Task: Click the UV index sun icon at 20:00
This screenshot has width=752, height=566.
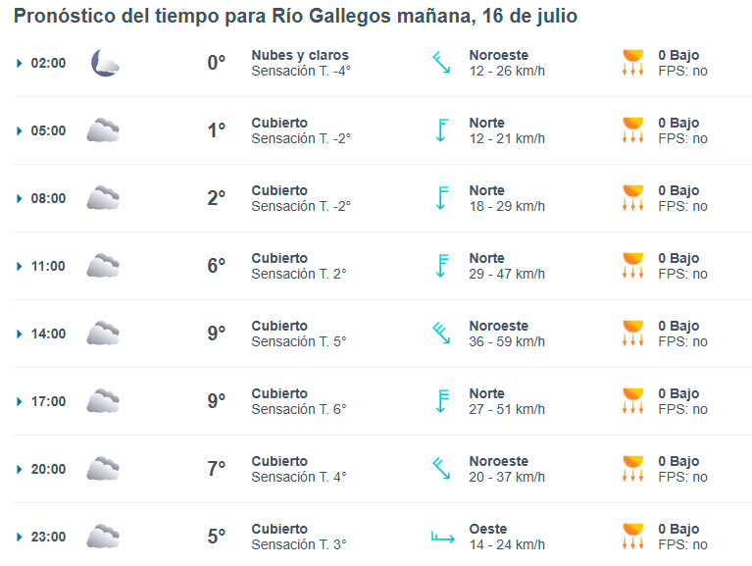Action: [632, 469]
